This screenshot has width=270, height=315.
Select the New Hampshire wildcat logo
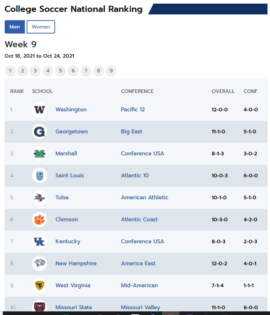[40, 263]
